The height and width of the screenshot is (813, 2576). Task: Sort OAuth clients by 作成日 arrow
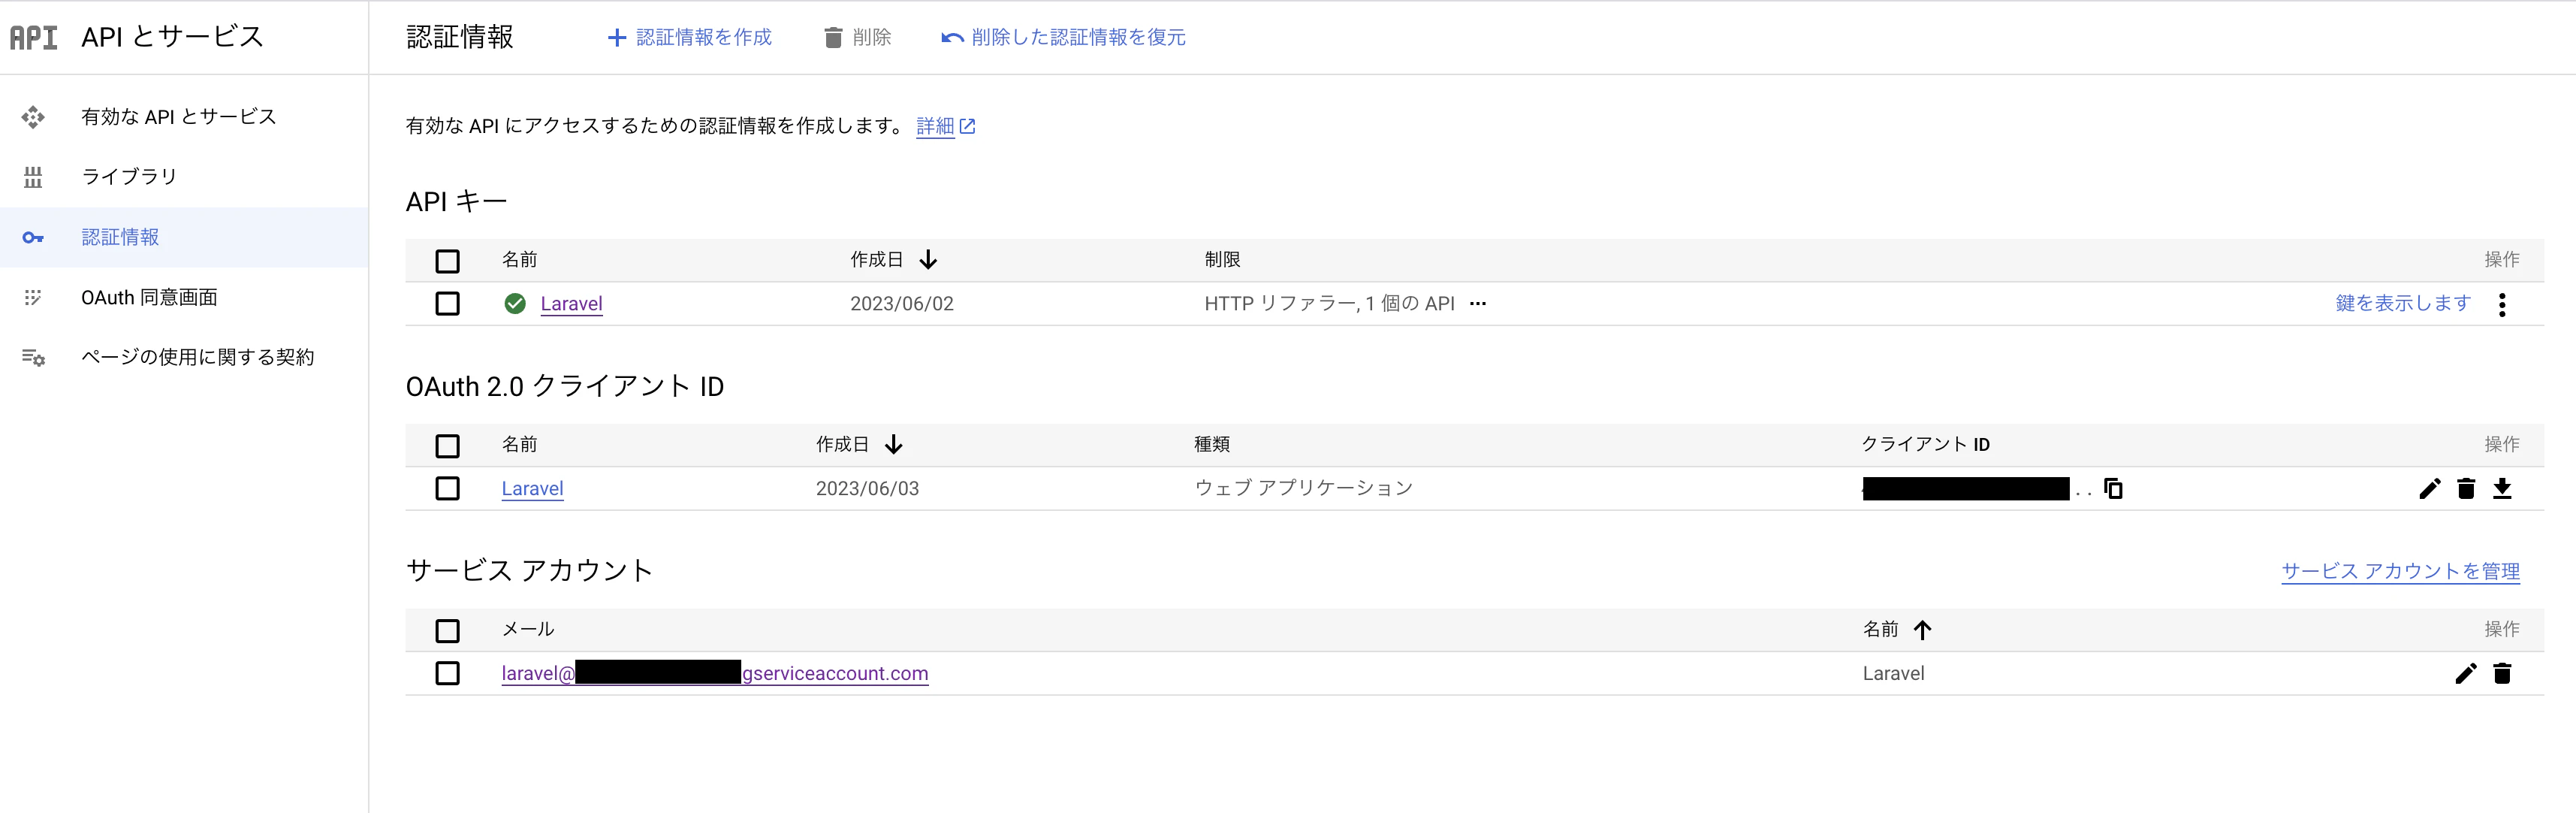click(x=894, y=444)
